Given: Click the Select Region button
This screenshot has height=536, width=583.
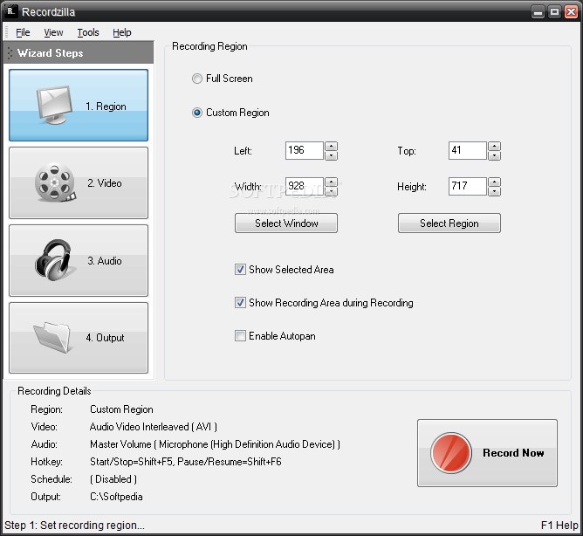Looking at the screenshot, I should point(449,223).
